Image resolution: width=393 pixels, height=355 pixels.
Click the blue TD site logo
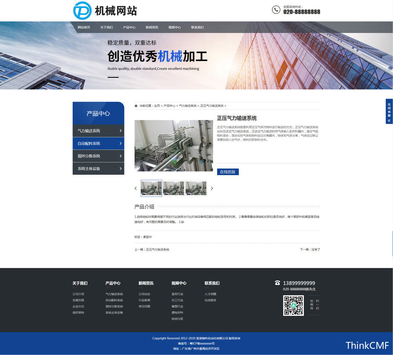pyautogui.click(x=82, y=11)
